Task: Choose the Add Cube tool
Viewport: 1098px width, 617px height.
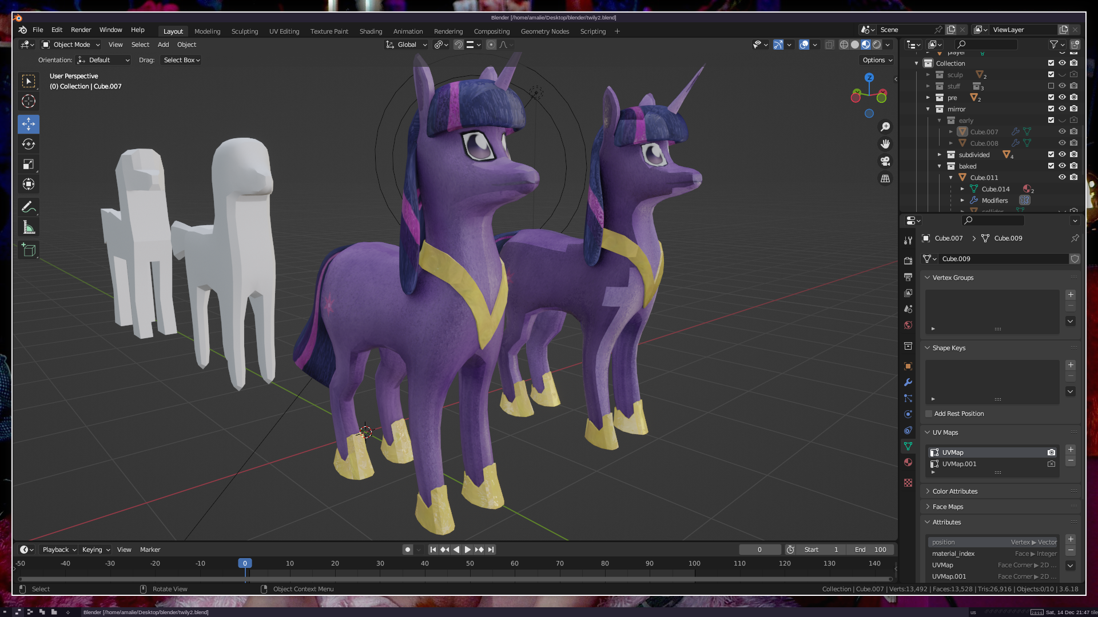Action: [29, 250]
